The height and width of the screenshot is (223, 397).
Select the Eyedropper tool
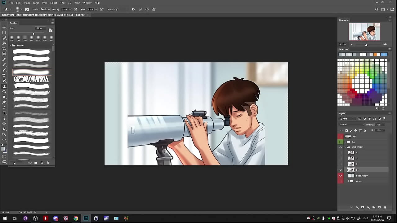click(x=4, y=59)
